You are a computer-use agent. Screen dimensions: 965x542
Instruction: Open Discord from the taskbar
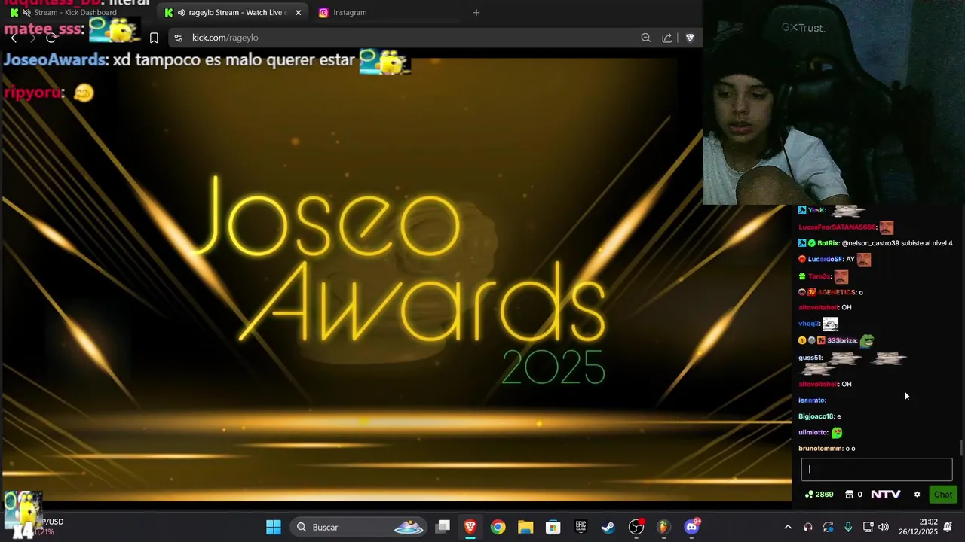691,527
